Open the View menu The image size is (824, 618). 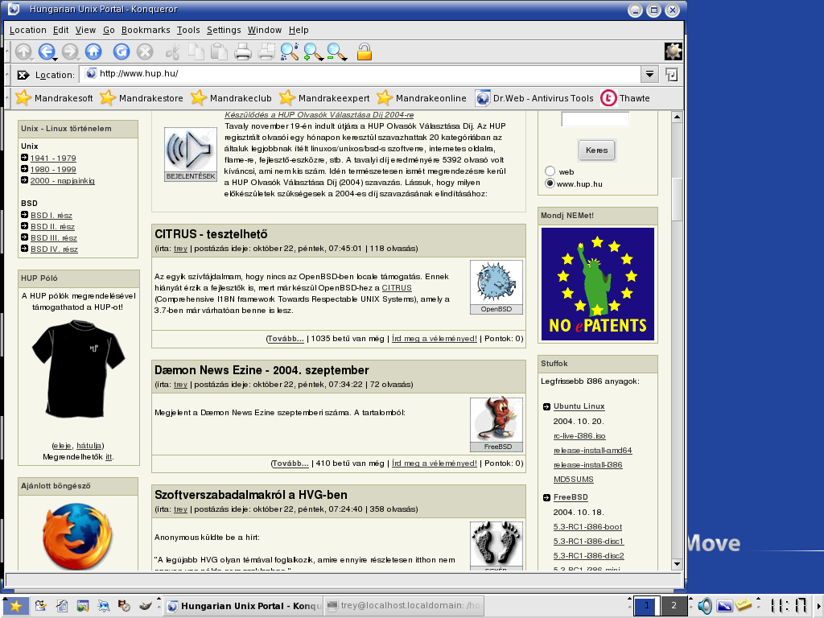point(85,30)
